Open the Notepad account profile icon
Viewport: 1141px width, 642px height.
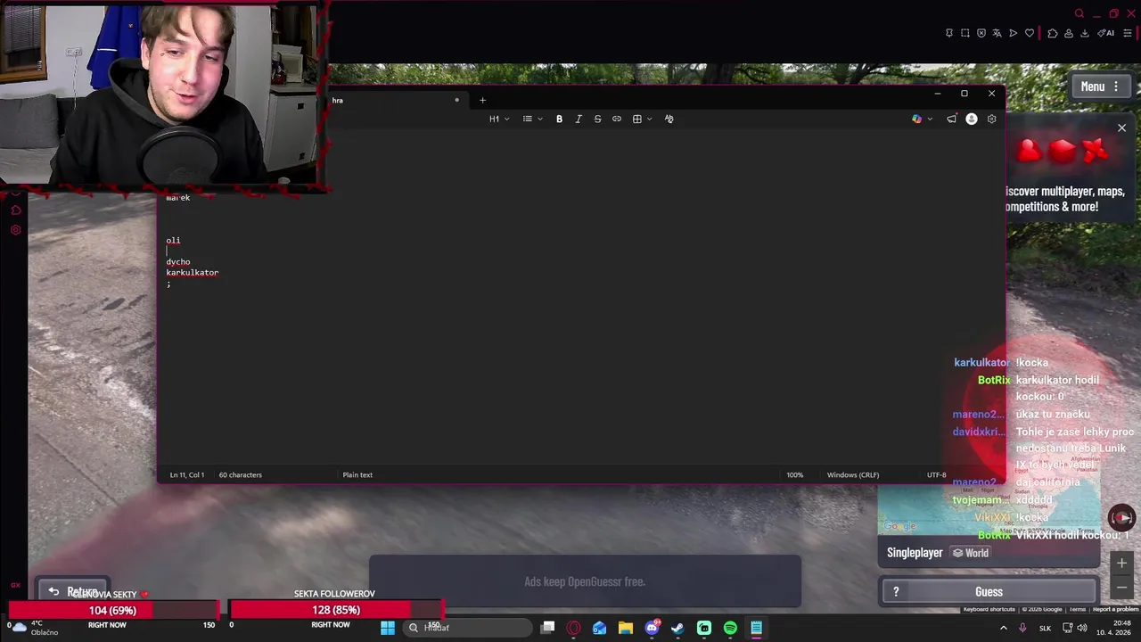tap(972, 119)
